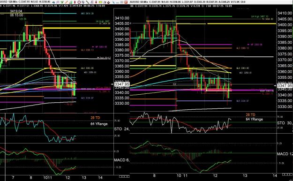This screenshot has width=293, height=181.
Task: Click the current price tag 3347.95 on right chart
Action: [285, 86]
